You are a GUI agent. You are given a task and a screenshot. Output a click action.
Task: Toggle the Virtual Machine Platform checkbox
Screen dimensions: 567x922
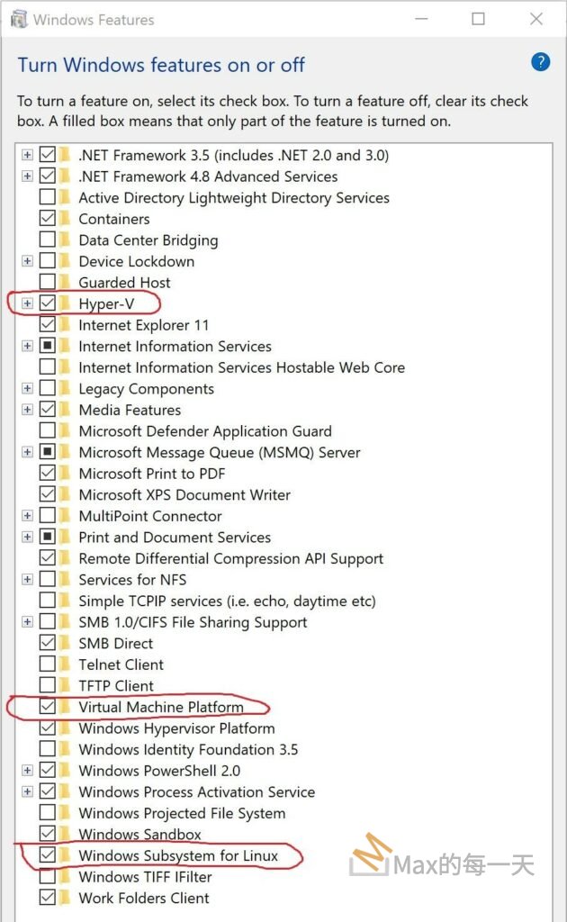(48, 707)
